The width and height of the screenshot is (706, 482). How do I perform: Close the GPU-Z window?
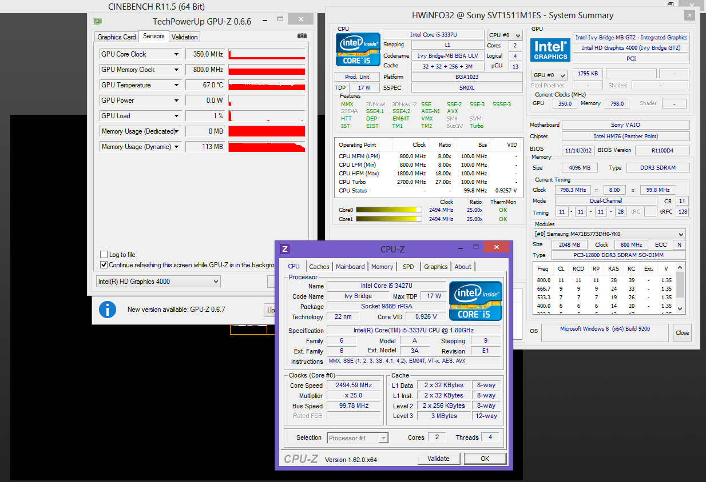(300, 19)
